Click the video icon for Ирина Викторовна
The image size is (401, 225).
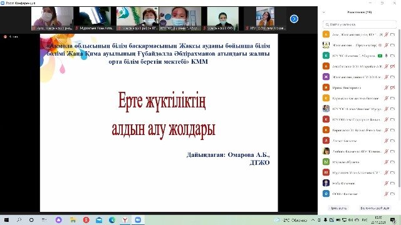pos(393,87)
